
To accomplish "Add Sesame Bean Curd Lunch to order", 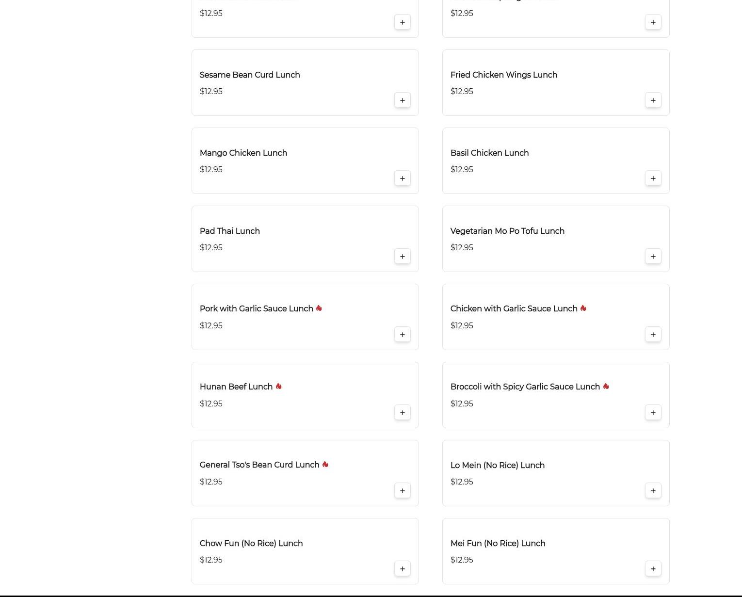I will (403, 100).
